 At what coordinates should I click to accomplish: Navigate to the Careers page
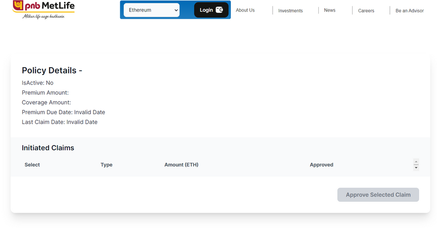[366, 10]
